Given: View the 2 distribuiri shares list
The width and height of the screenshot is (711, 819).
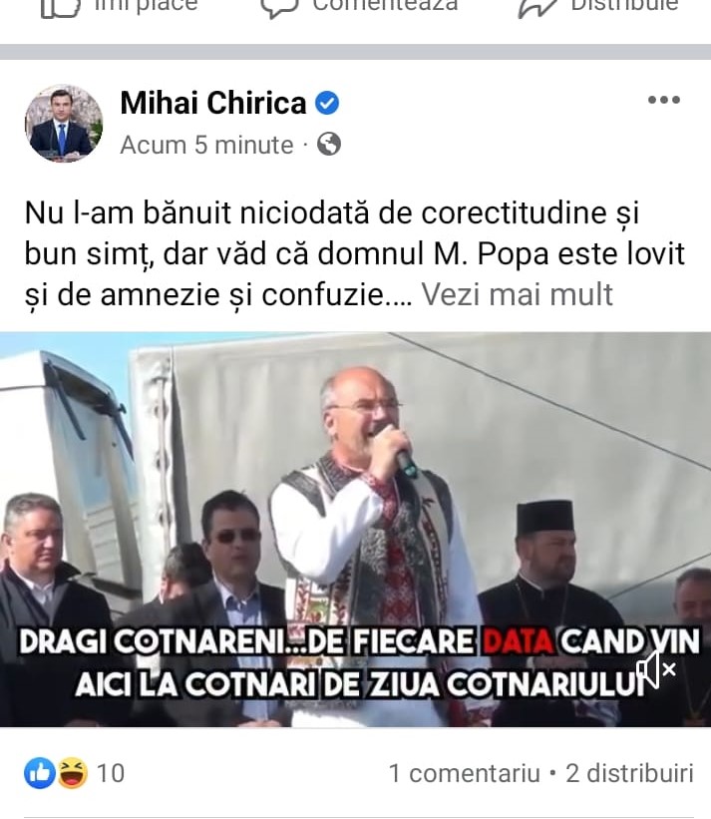Looking at the screenshot, I should click(x=629, y=773).
